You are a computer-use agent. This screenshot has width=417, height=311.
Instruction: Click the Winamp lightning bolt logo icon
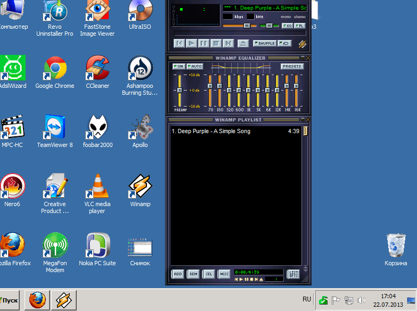point(302,44)
